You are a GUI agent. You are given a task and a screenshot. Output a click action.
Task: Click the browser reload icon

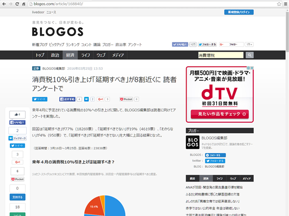(x=17, y=4)
